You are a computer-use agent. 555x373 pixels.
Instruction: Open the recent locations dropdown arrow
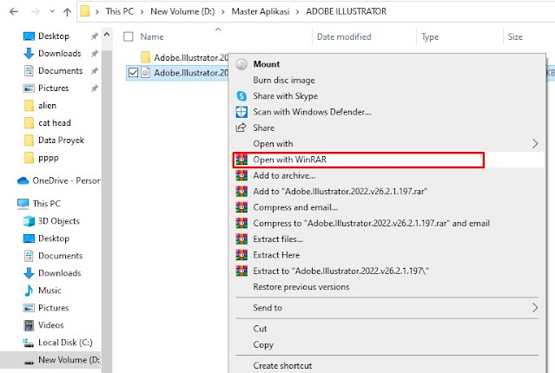click(x=52, y=11)
